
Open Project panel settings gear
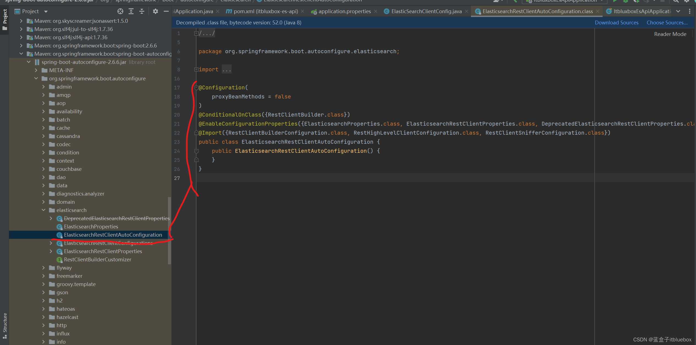(155, 11)
